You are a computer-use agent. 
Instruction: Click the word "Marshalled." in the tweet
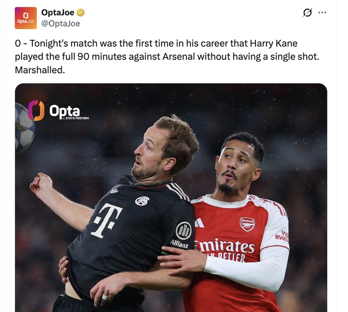[x=40, y=70]
